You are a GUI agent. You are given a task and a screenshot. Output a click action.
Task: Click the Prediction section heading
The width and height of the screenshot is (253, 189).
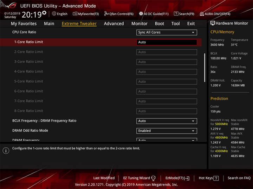coord(219,98)
